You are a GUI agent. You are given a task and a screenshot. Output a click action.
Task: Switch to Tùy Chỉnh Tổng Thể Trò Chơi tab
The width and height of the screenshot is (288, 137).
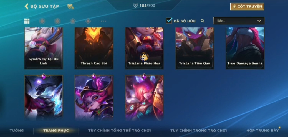pyautogui.click(x=120, y=131)
